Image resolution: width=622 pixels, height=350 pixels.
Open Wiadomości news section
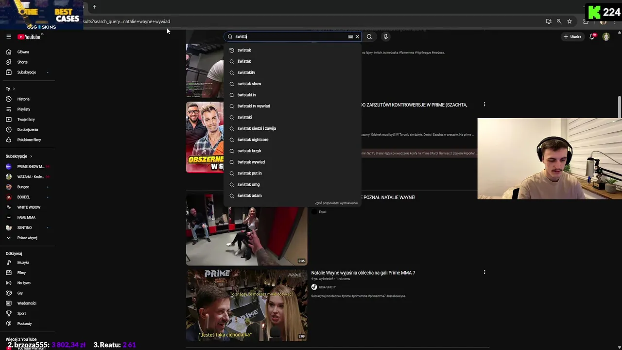pyautogui.click(x=28, y=304)
